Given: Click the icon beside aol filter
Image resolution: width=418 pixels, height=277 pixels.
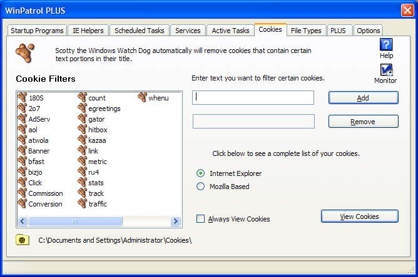Looking at the screenshot, I should point(23,129).
